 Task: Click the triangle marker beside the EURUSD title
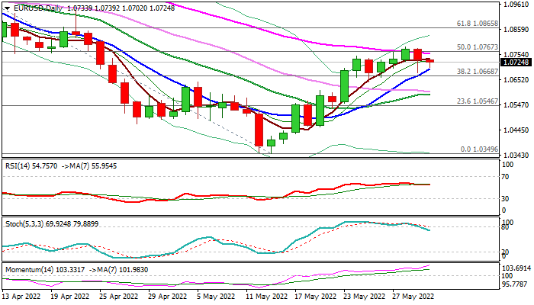tap(5, 7)
